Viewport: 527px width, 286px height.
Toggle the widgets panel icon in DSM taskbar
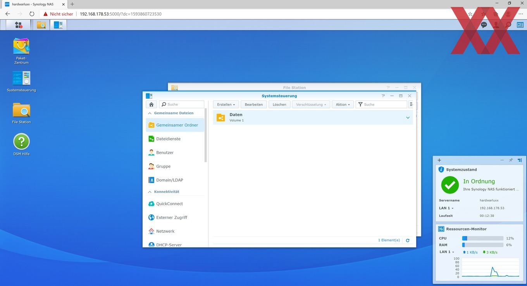click(x=520, y=25)
